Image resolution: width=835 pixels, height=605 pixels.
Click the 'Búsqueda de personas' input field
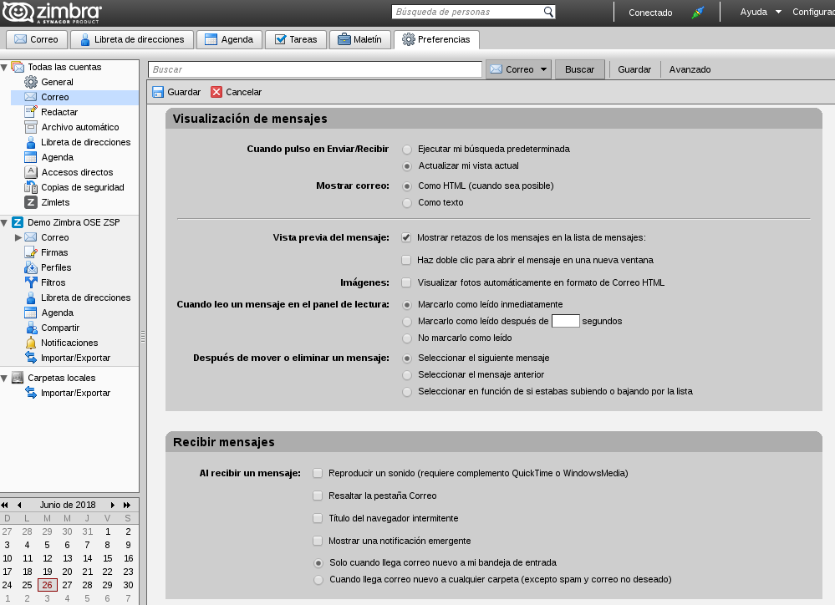467,12
